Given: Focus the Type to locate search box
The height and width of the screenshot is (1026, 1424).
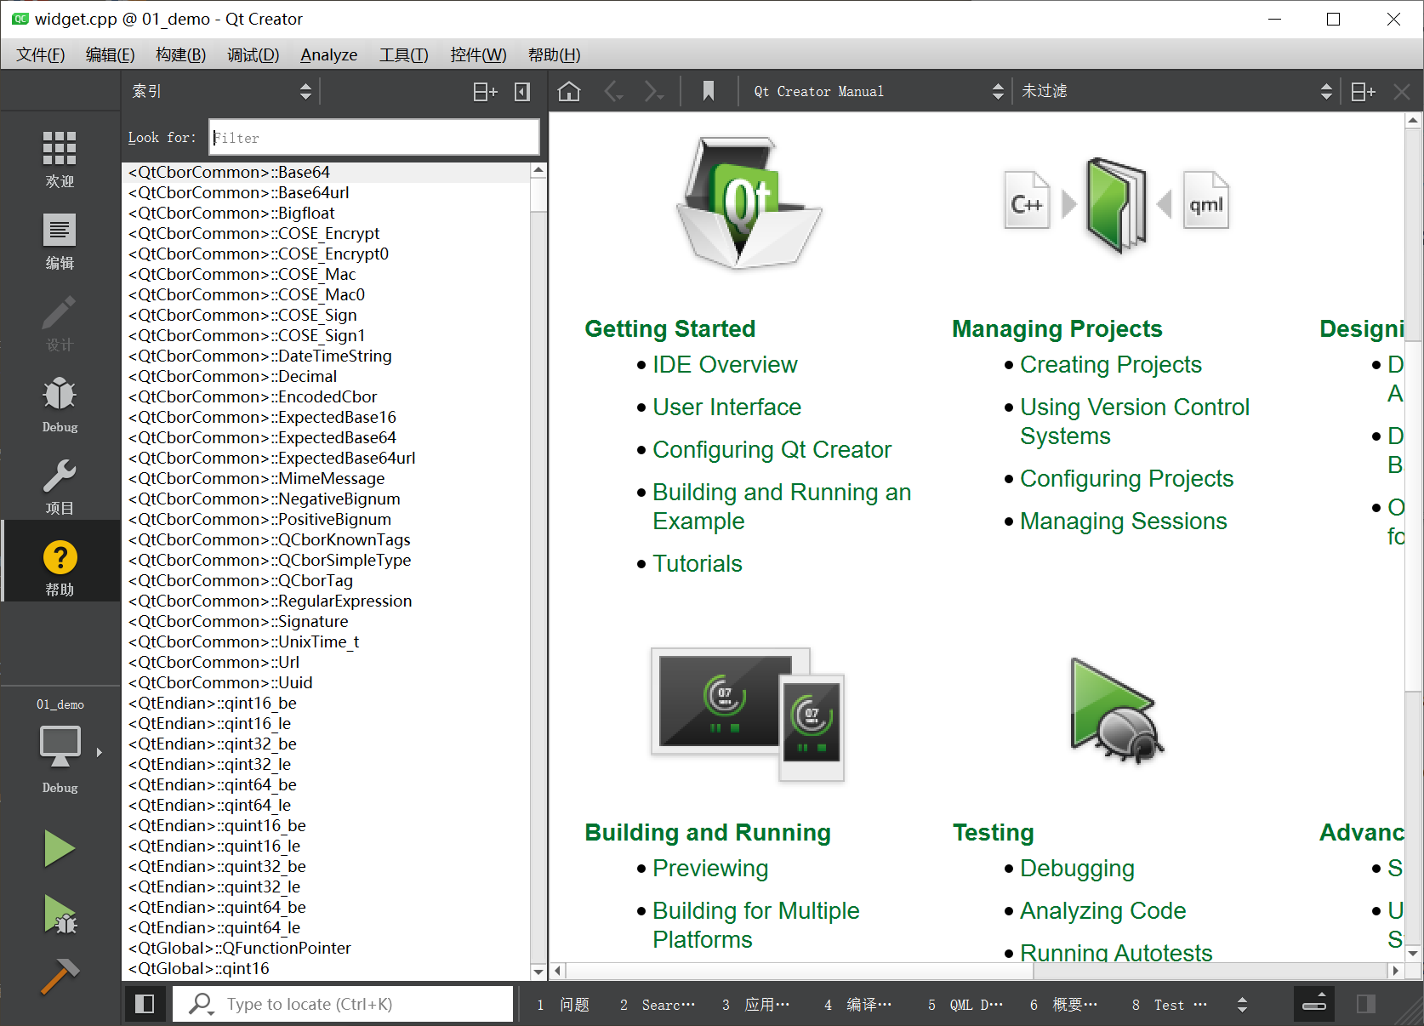Looking at the screenshot, I should click(x=344, y=1005).
